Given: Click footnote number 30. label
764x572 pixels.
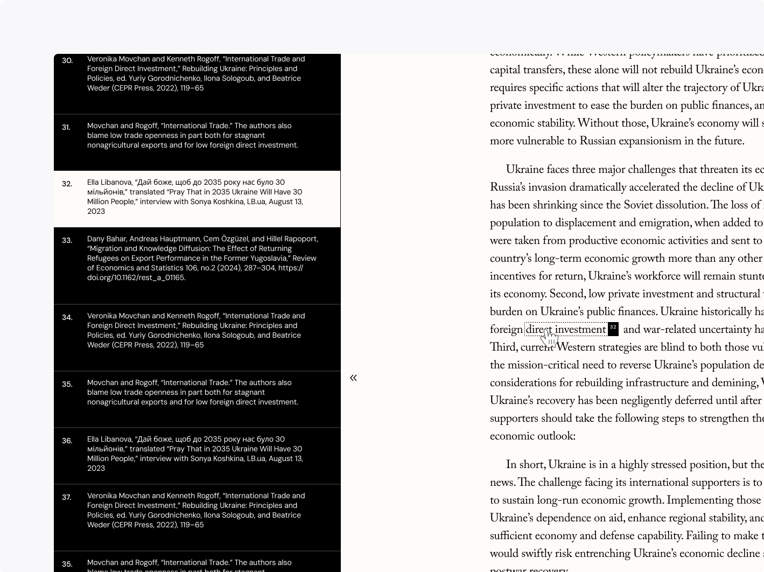Looking at the screenshot, I should point(67,60).
